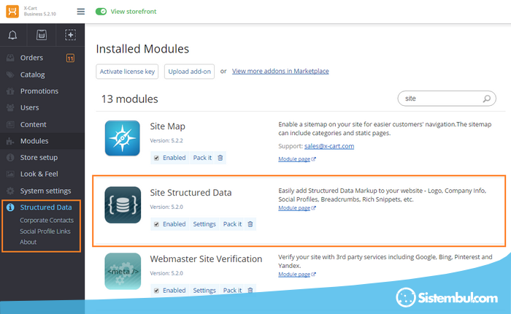
Task: Click the Site Structured Data module icon
Action: click(x=123, y=204)
